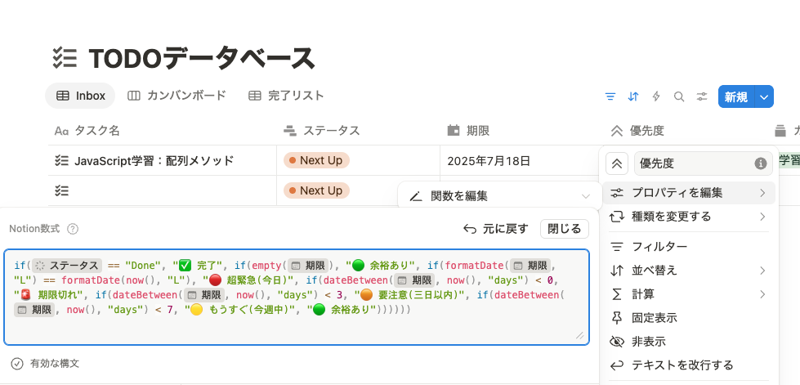Click the chevron arrow on プロパティを編集

tap(762, 193)
